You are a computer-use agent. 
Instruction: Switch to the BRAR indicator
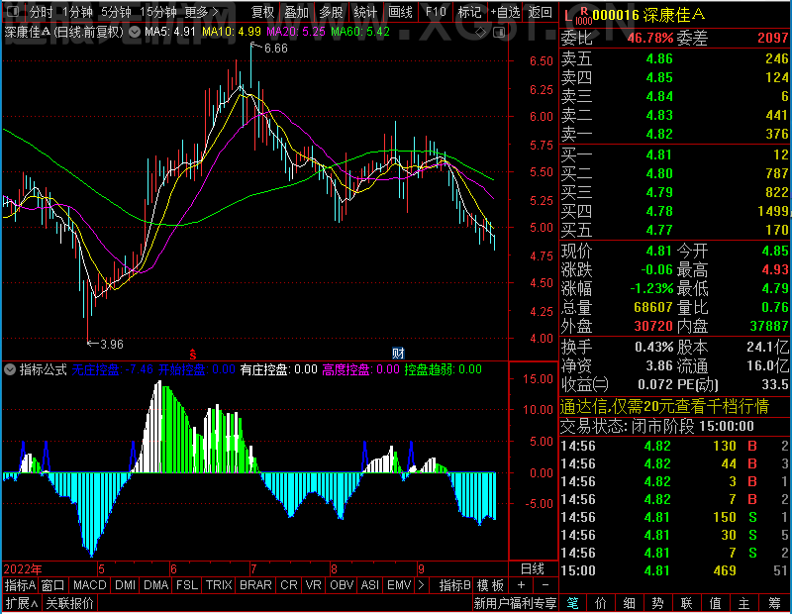click(x=255, y=585)
